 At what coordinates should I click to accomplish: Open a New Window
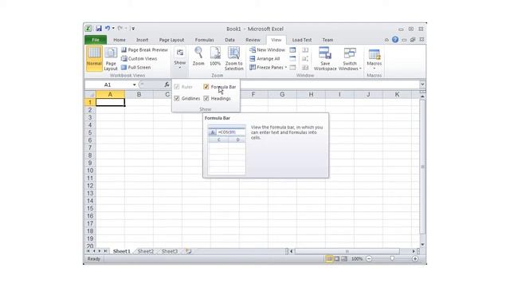pyautogui.click(x=267, y=49)
